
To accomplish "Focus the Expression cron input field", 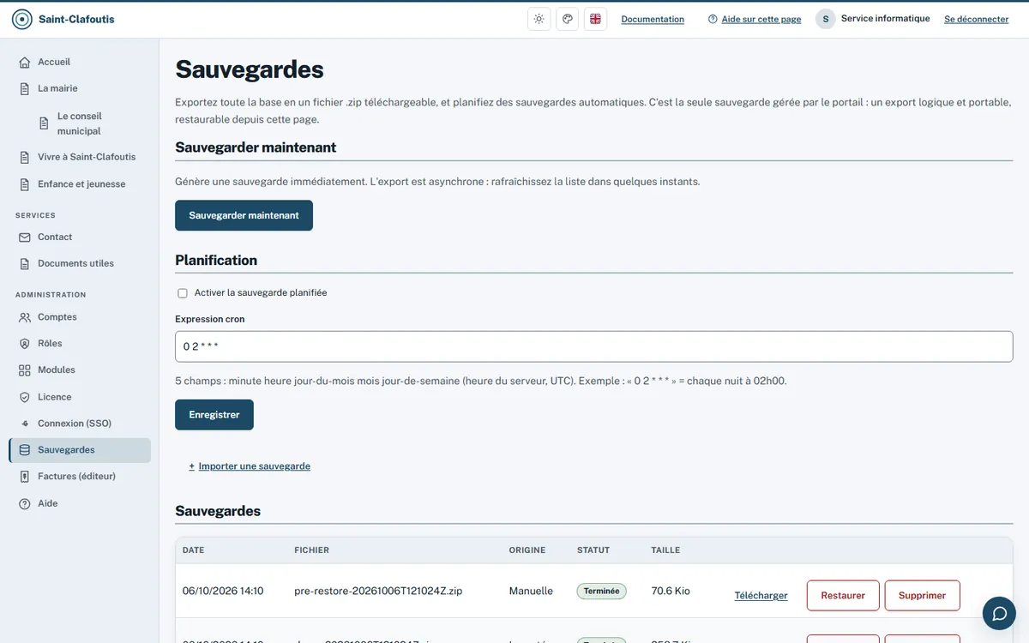I will coord(593,346).
